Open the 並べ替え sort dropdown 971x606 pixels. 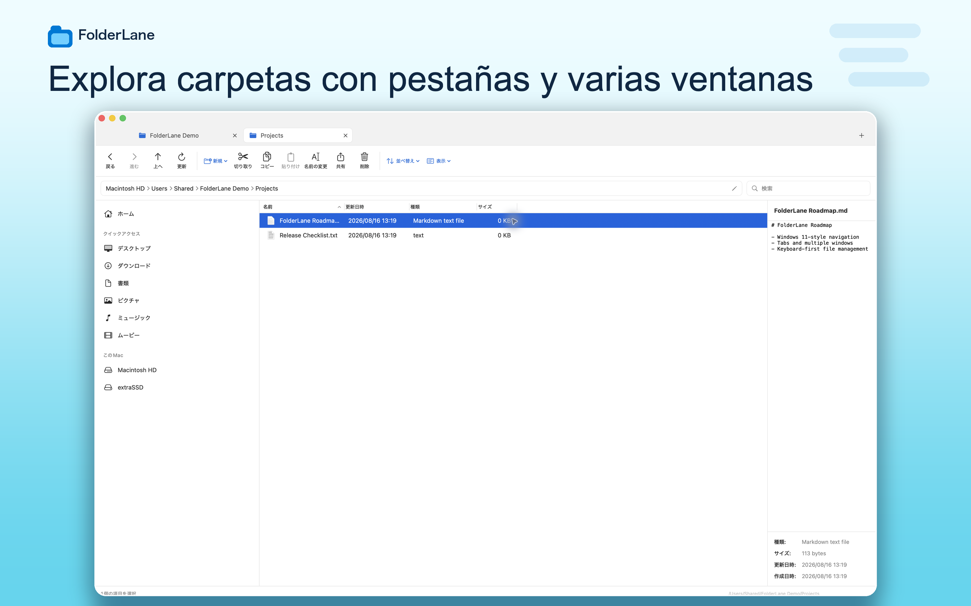coord(403,161)
